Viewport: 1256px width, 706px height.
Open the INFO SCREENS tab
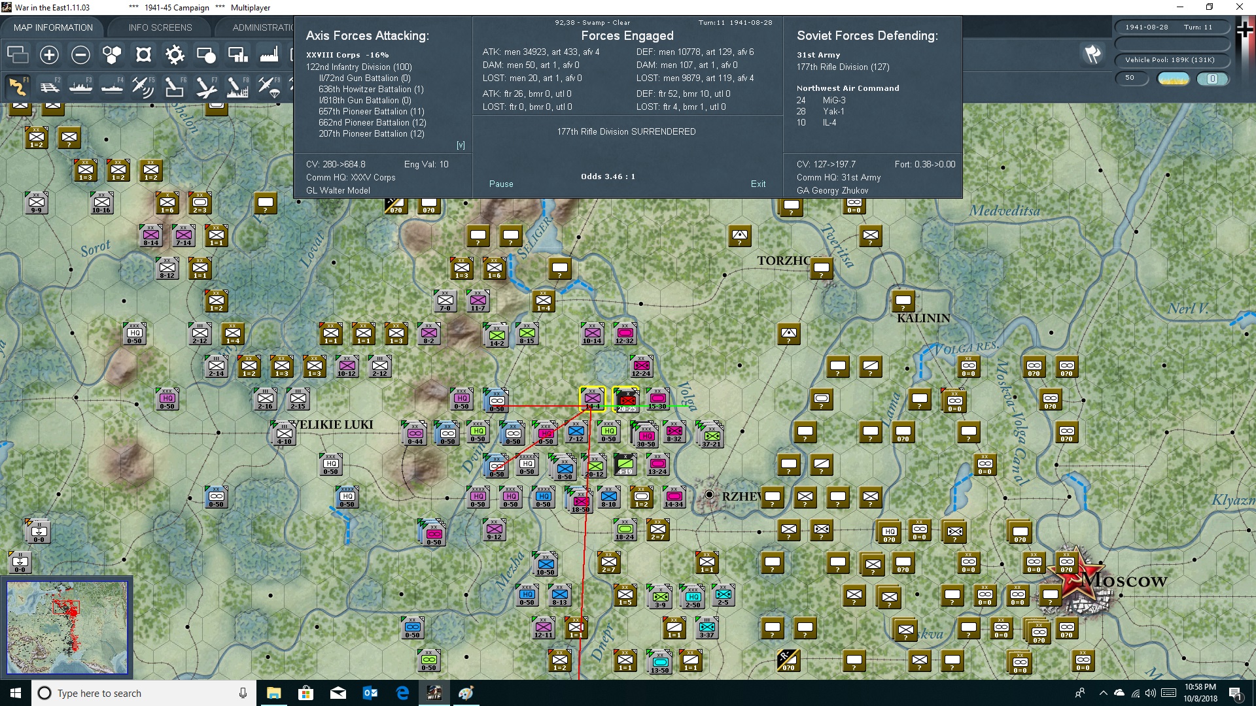coord(160,27)
